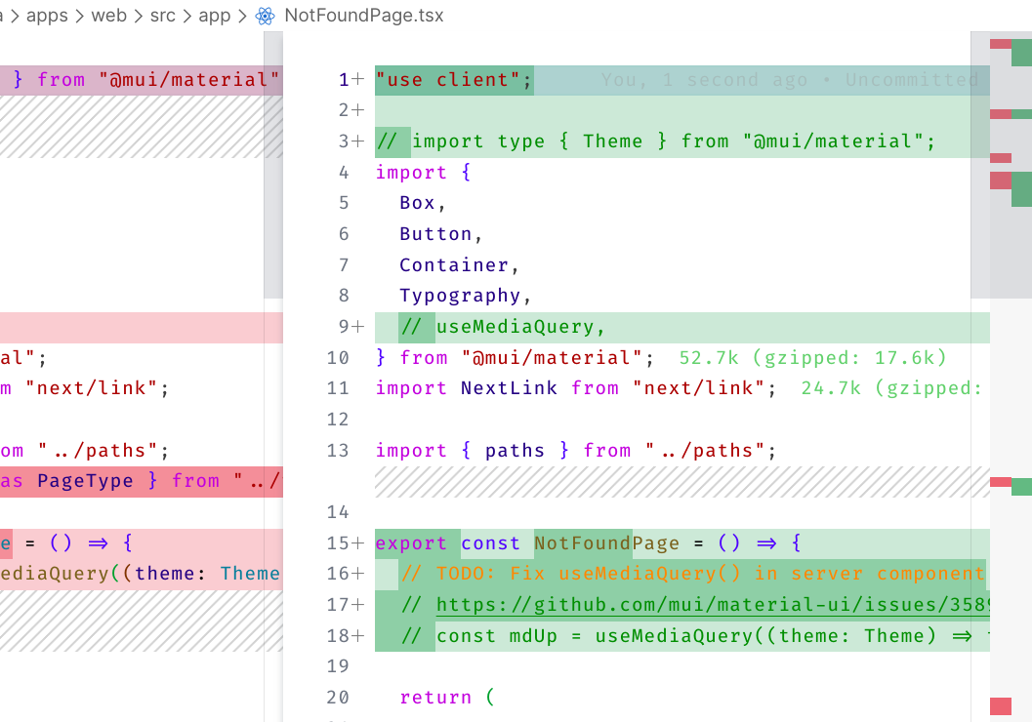Select the web breadcrumb item
The height and width of the screenshot is (722, 1032).
[108, 16]
